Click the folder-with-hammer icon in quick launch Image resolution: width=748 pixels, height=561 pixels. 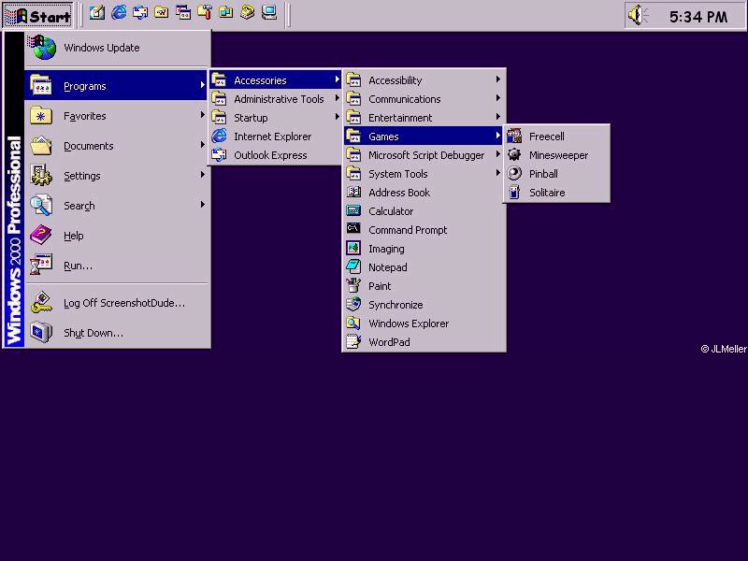205,13
